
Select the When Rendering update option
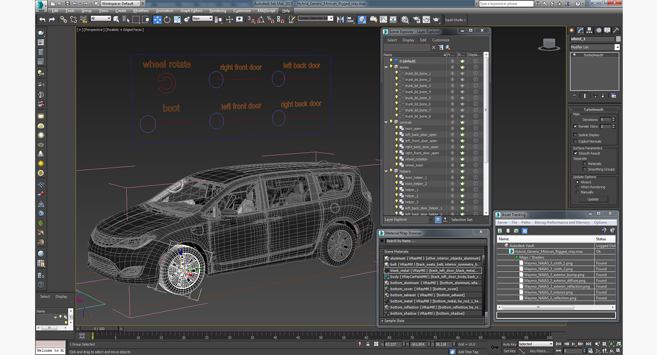click(x=577, y=187)
